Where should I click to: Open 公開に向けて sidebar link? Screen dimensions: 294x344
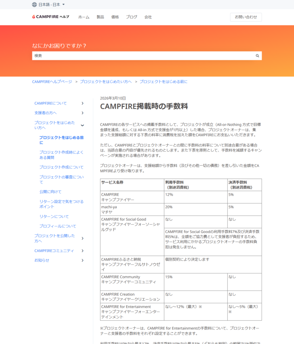click(x=50, y=192)
